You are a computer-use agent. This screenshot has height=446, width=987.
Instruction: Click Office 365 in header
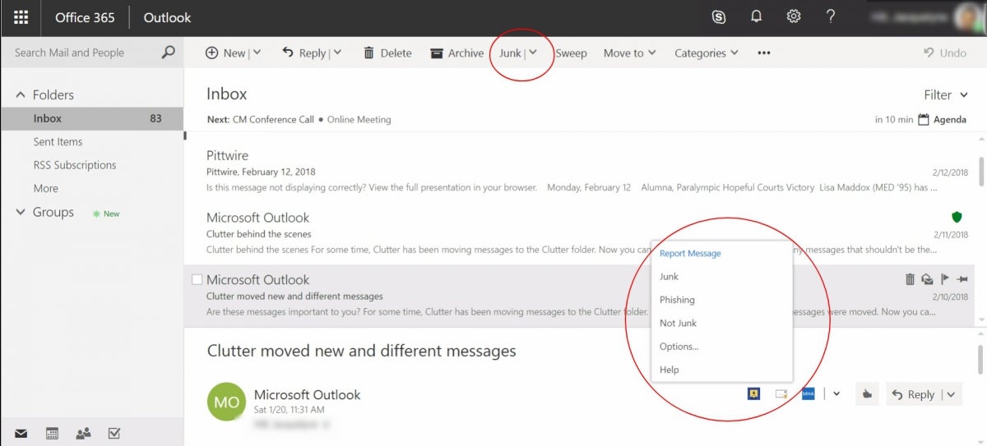pyautogui.click(x=84, y=17)
